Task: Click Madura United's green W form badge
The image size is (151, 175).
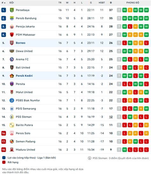Action: point(125,150)
